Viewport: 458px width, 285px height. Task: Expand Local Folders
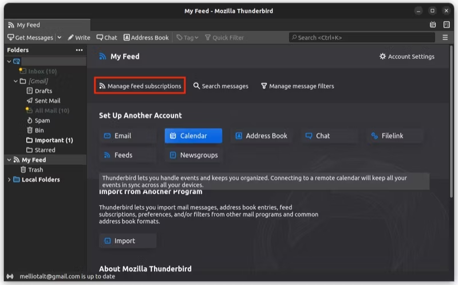point(9,180)
